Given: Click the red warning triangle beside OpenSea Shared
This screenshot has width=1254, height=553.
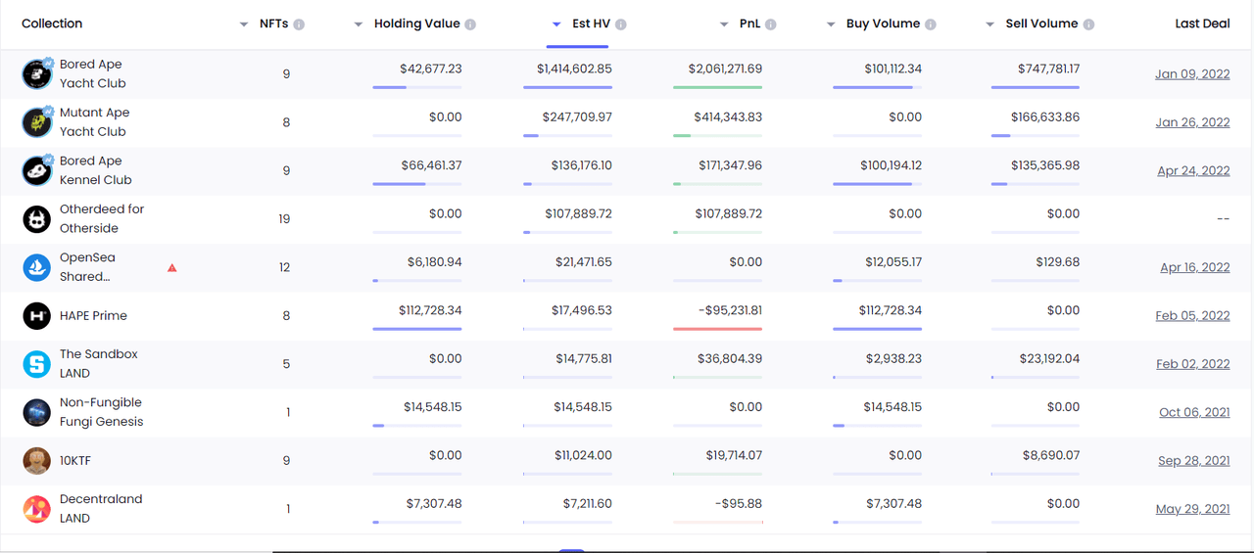Looking at the screenshot, I should [x=172, y=267].
